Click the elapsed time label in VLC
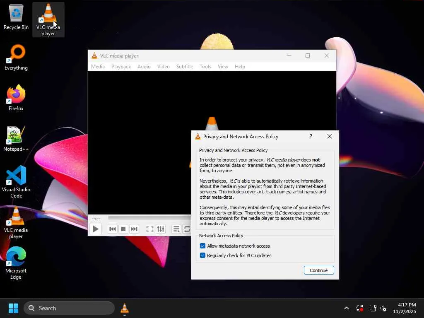 pyautogui.click(x=96, y=219)
